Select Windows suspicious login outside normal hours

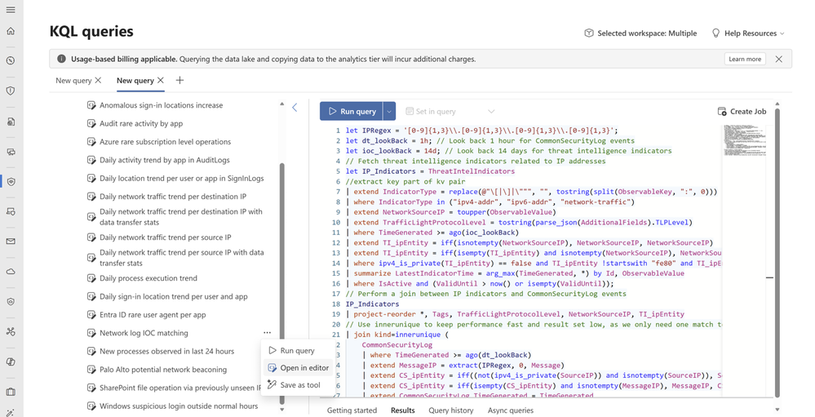179,406
